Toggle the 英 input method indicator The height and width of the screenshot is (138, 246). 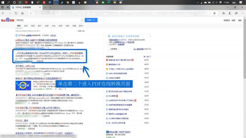tap(220, 2)
